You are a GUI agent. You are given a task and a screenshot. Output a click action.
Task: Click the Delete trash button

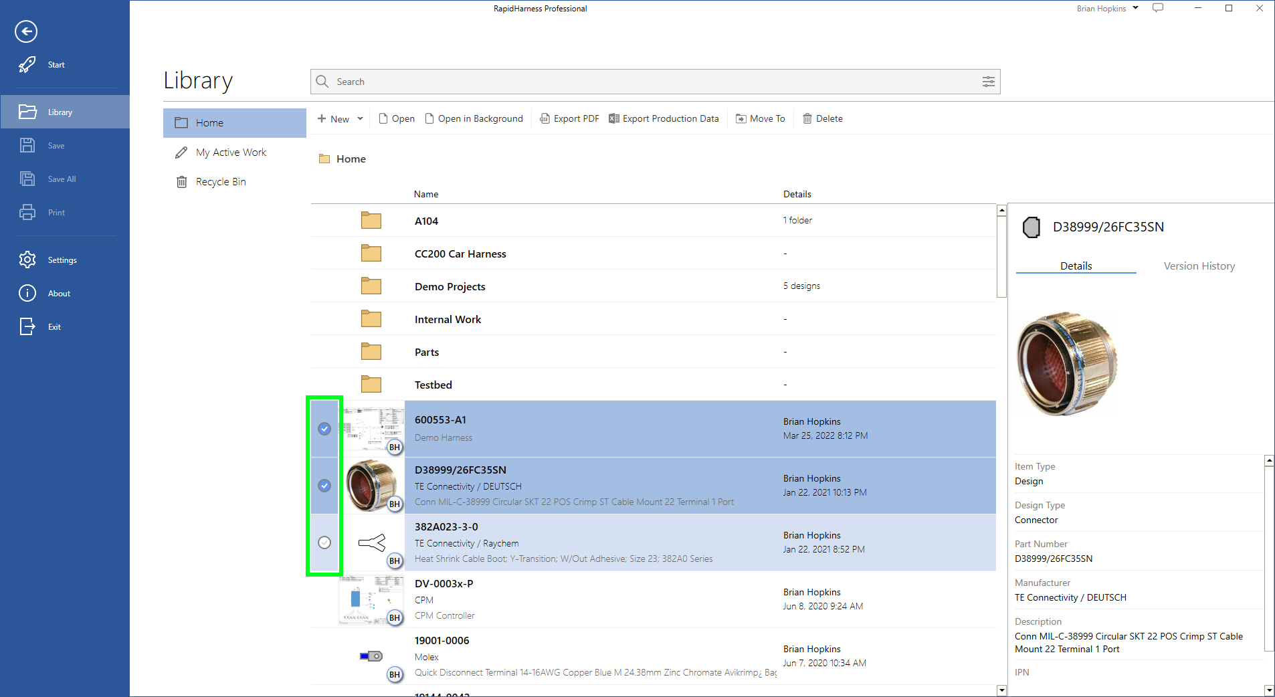tap(823, 118)
